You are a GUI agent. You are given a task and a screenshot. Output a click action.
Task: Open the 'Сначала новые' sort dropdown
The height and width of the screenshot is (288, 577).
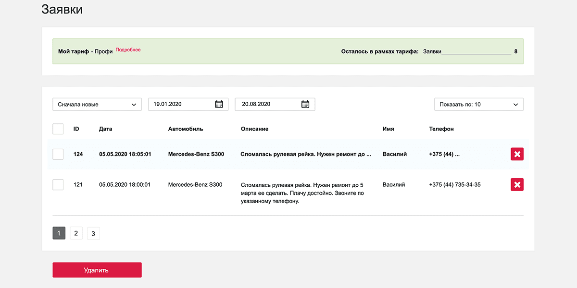click(97, 104)
